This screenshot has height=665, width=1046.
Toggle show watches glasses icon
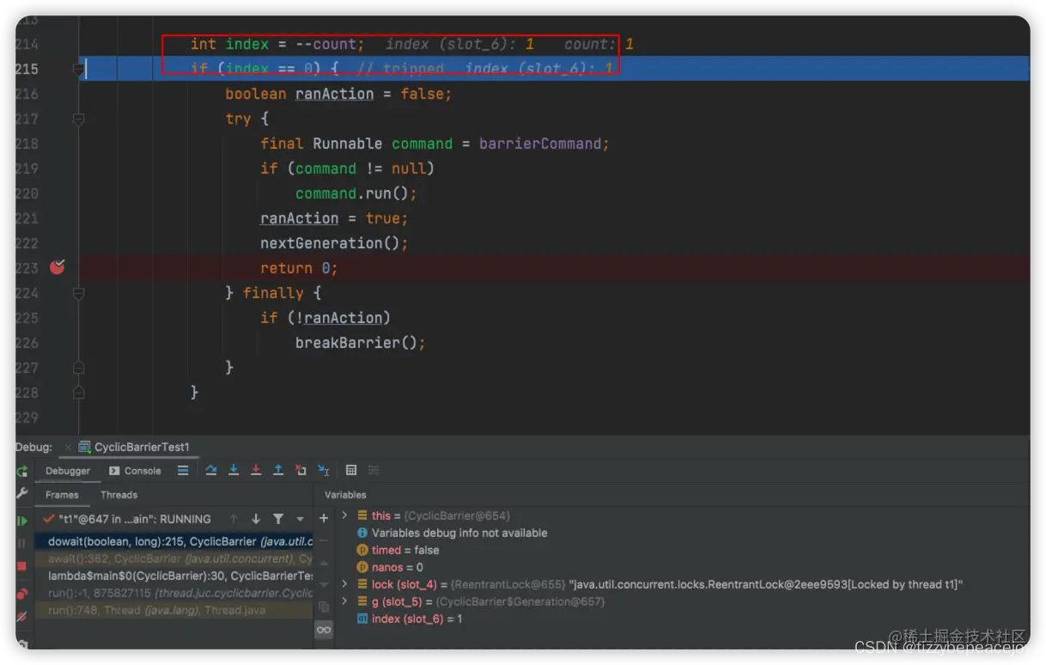(324, 630)
